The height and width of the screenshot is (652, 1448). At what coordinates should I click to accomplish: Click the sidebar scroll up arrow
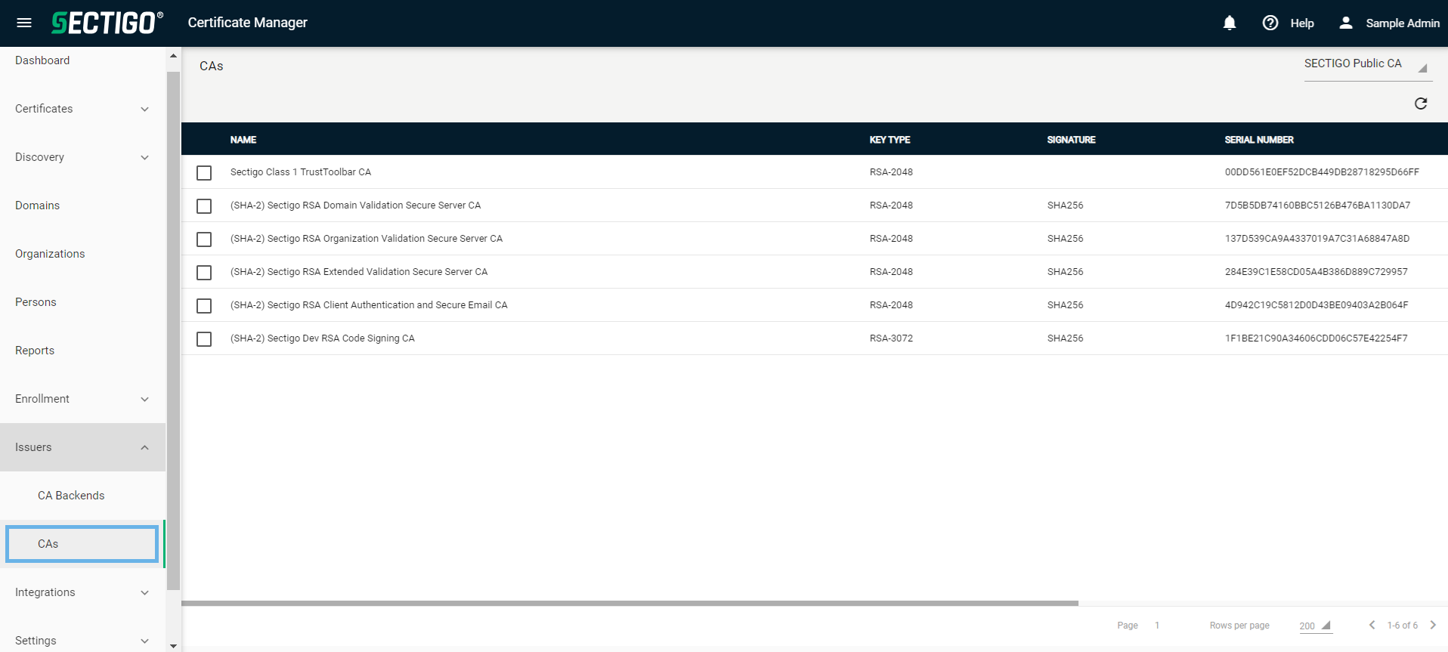(173, 56)
